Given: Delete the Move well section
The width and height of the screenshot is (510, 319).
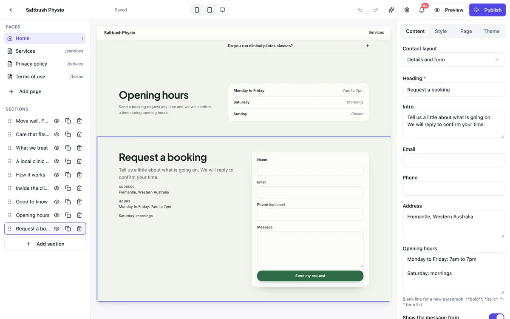Looking at the screenshot, I should pyautogui.click(x=79, y=121).
